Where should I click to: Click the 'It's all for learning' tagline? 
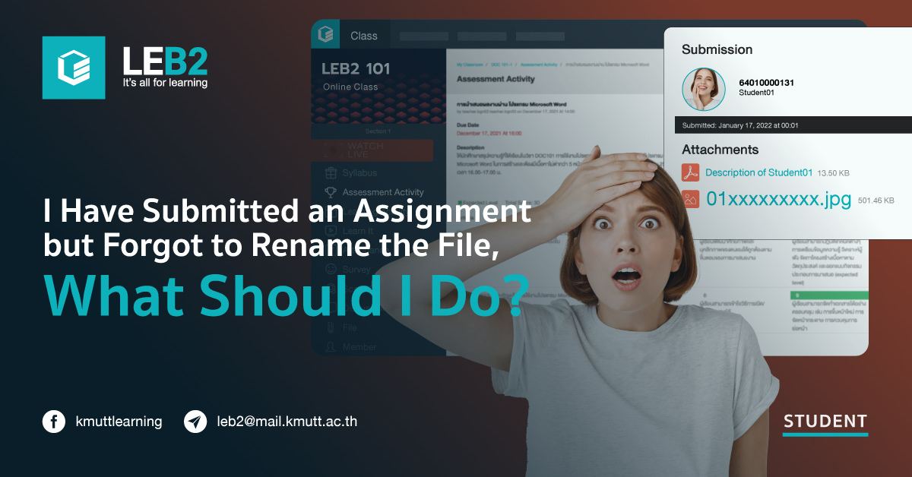coord(165,83)
